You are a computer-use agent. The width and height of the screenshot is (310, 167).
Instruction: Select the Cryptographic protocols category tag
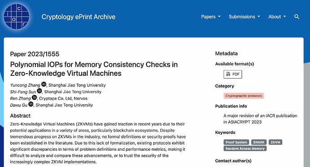244,96
